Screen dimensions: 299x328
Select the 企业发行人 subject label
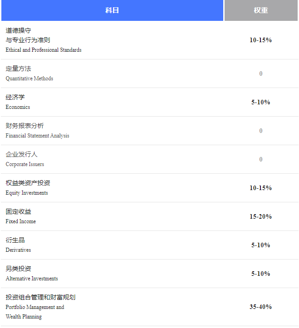[21, 155]
